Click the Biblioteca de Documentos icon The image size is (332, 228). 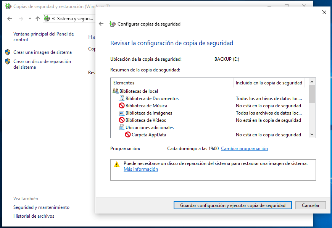point(122,99)
